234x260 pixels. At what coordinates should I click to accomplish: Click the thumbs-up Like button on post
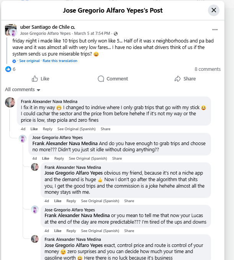(40, 79)
